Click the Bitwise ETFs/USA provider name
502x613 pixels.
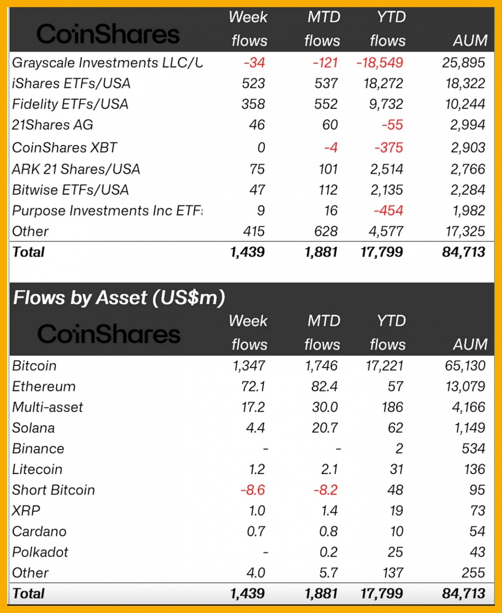tap(70, 190)
